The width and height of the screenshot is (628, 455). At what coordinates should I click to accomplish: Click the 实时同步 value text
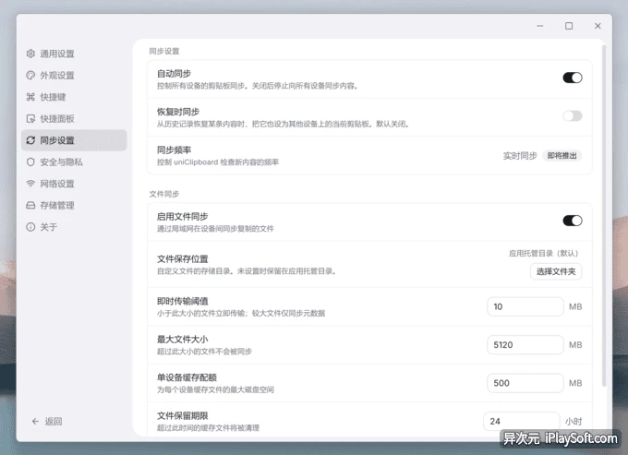[520, 156]
